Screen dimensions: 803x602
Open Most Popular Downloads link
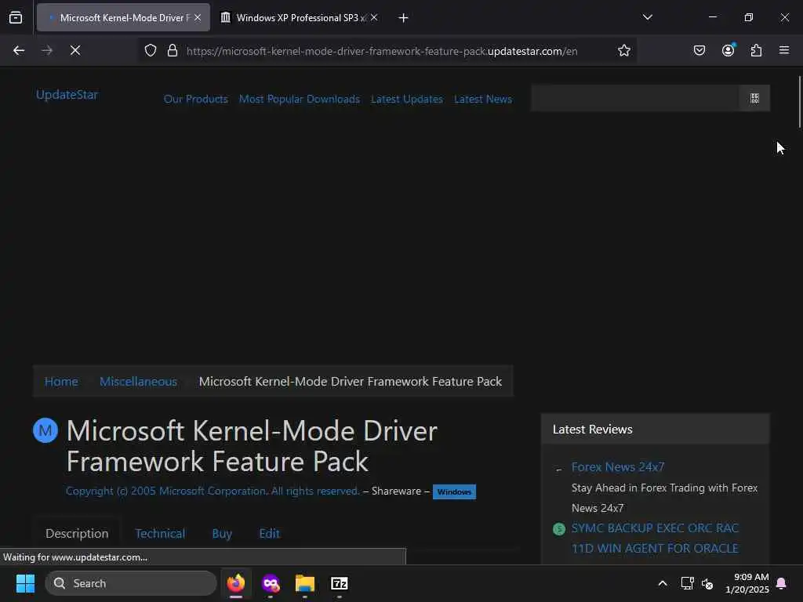pos(300,99)
